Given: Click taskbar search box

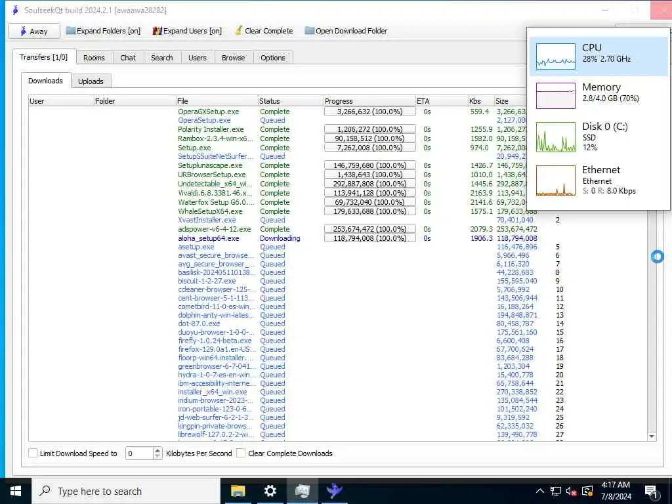Looking at the screenshot, I should click(126, 491).
